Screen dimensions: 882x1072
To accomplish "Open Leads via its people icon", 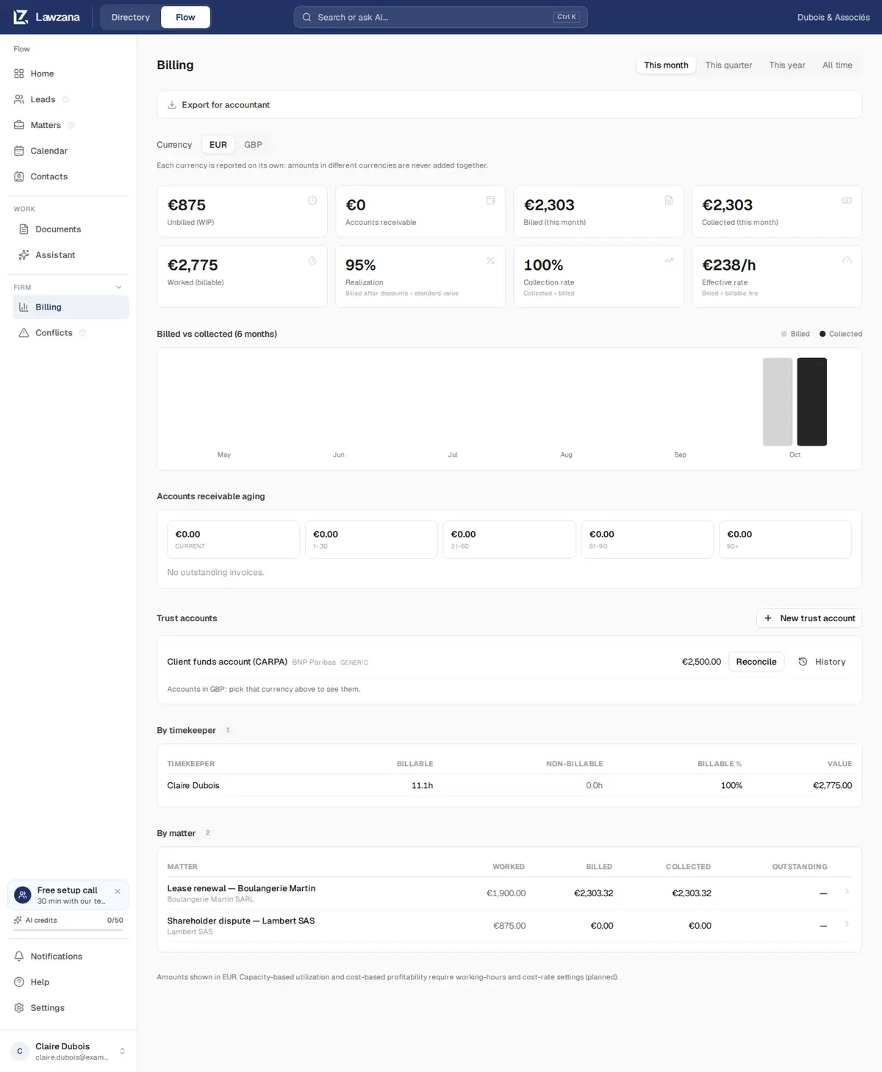I will (19, 99).
